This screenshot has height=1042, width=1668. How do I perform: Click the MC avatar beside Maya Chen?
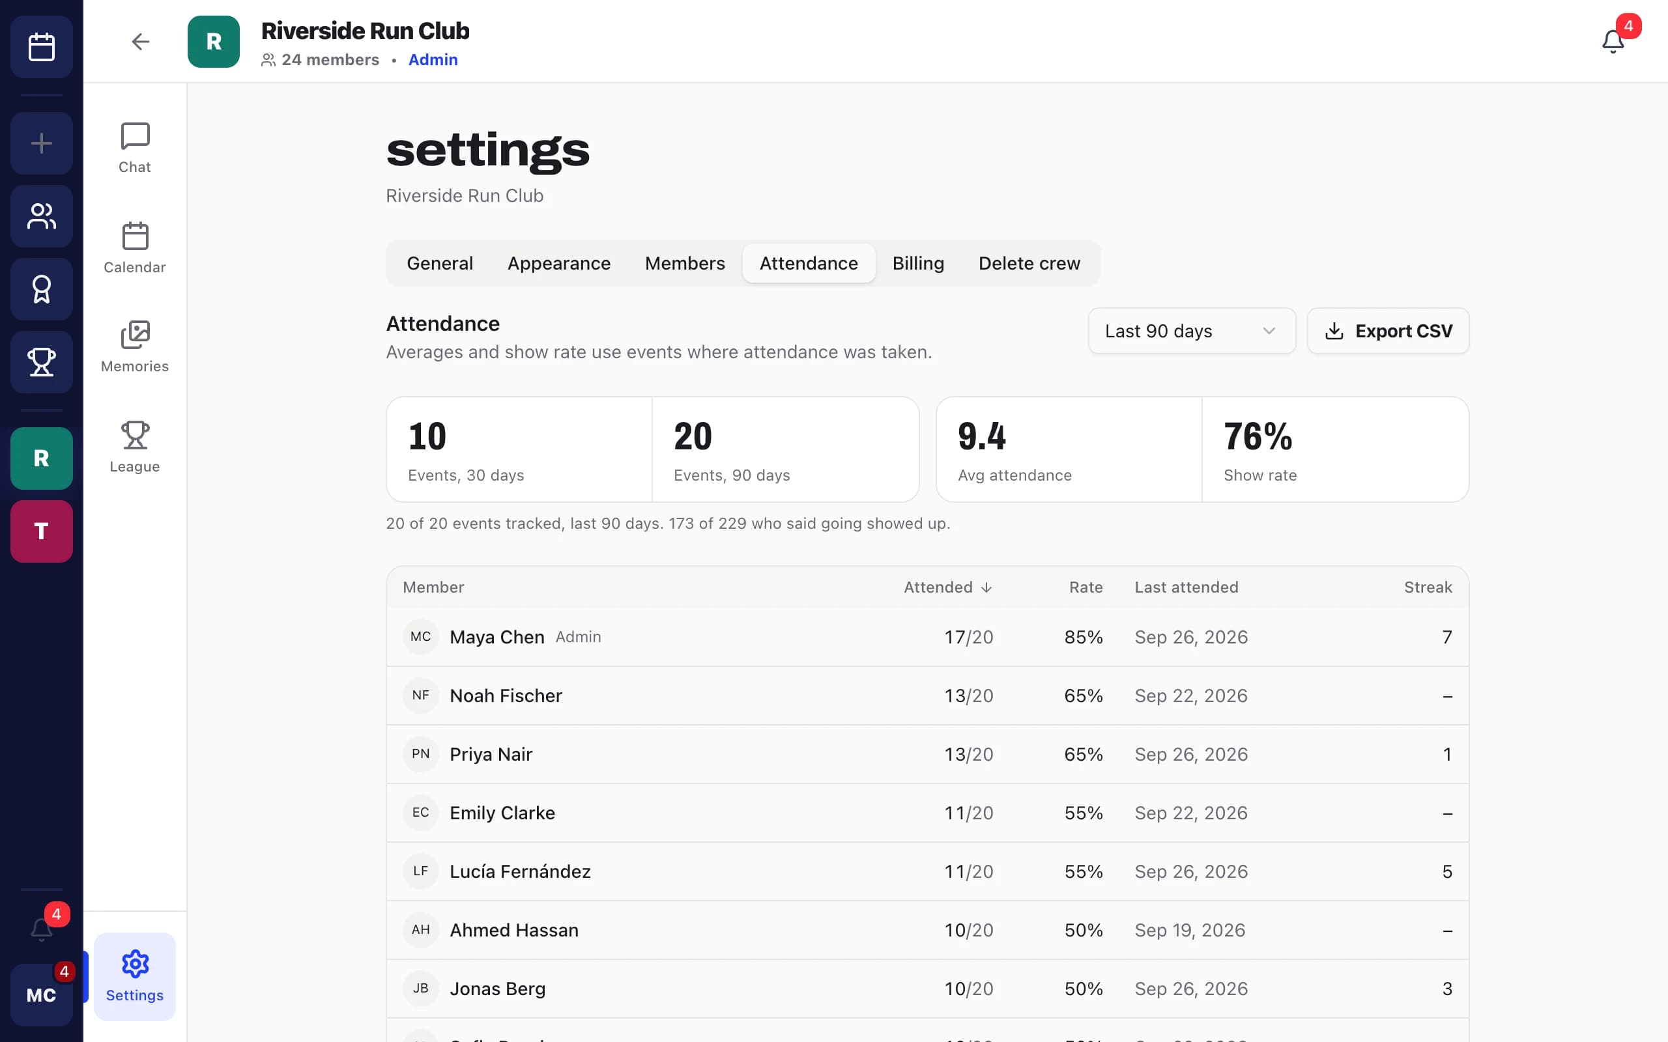point(420,637)
